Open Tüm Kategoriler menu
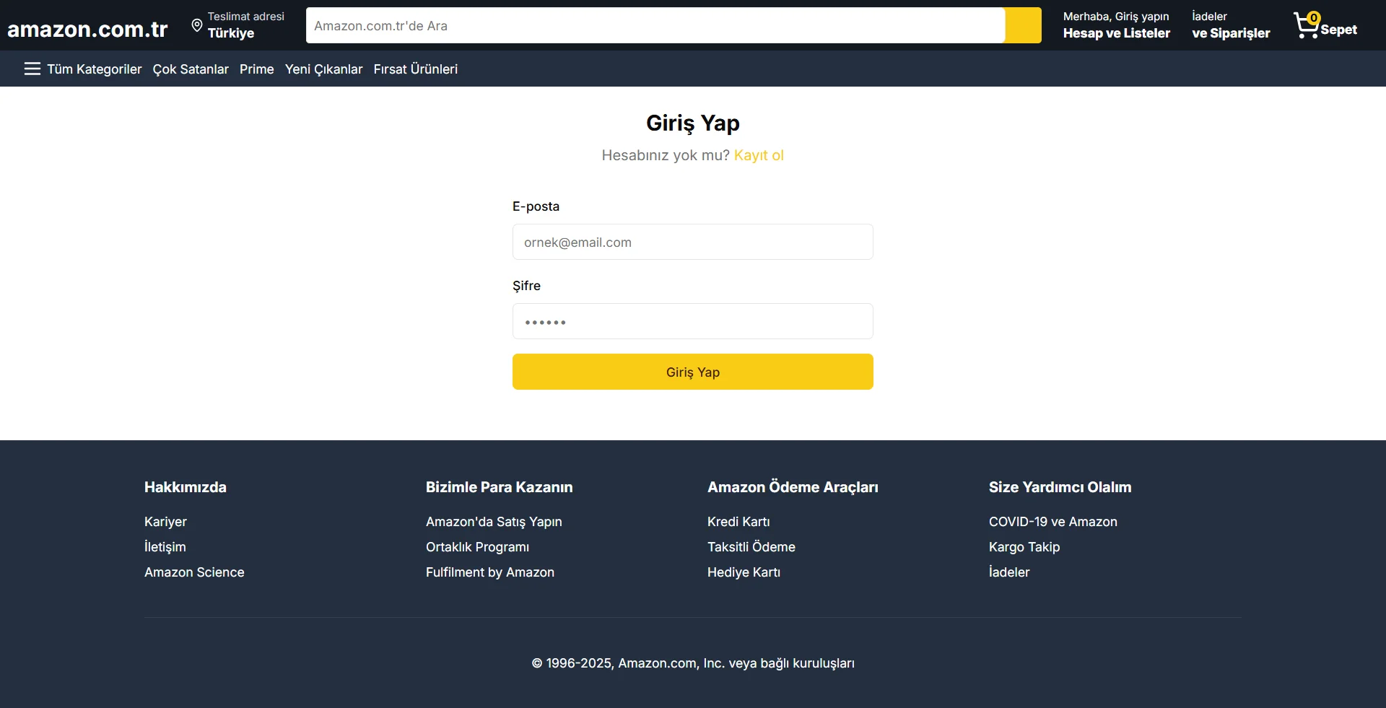This screenshot has width=1386, height=708. coord(83,69)
